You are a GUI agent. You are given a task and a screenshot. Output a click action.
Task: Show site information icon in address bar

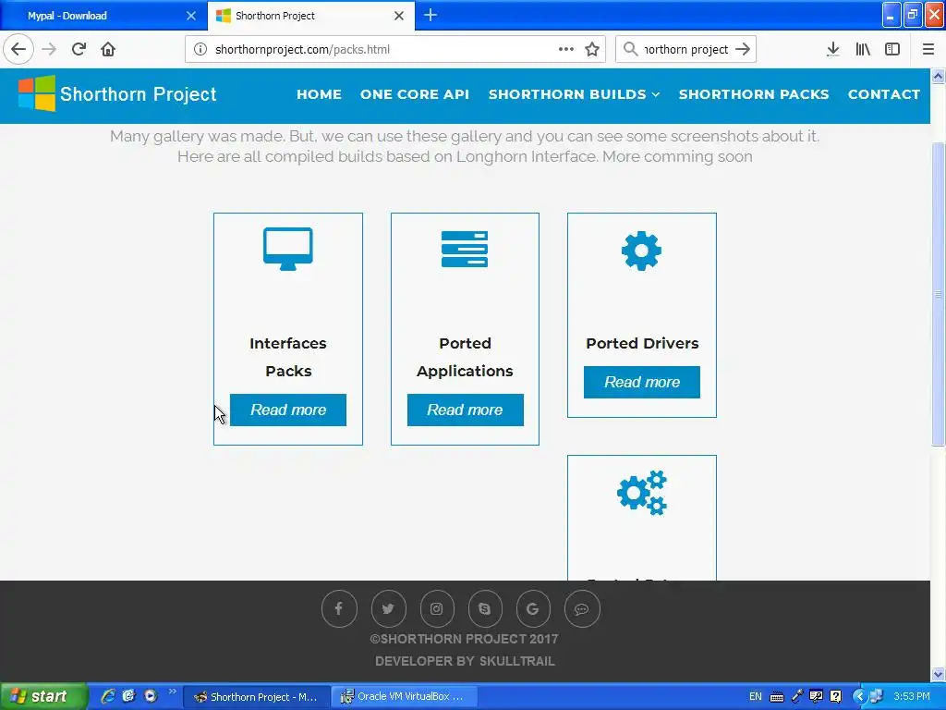click(x=200, y=49)
